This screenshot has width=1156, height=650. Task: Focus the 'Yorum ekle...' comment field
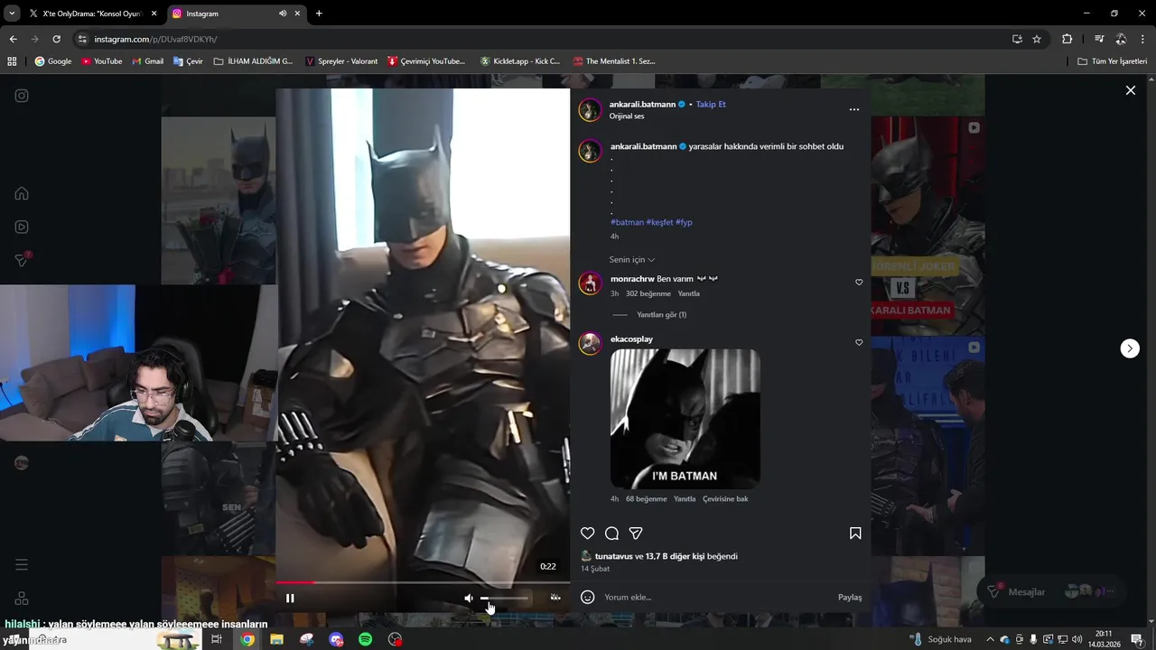(713, 597)
